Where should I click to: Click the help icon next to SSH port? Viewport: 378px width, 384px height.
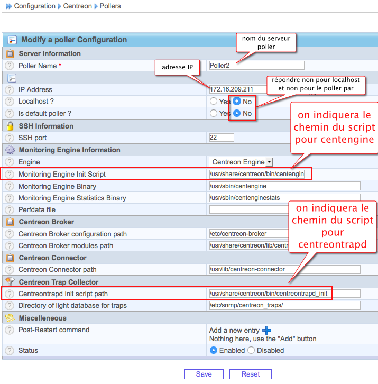coord(10,138)
